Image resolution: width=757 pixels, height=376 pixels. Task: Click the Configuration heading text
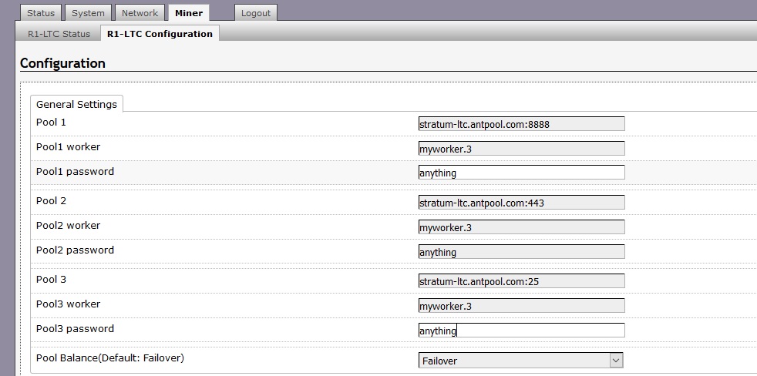click(62, 63)
